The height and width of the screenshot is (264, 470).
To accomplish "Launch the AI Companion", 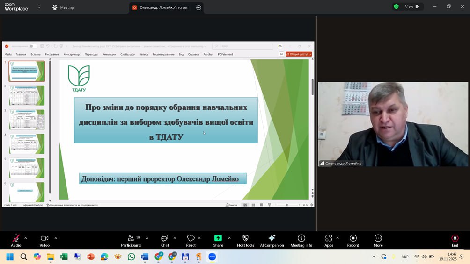I will pyautogui.click(x=272, y=241).
